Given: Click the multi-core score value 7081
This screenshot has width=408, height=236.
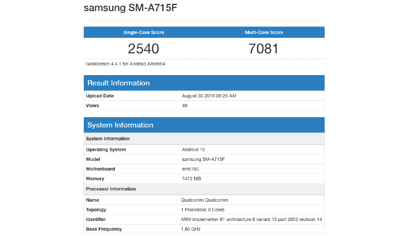Looking at the screenshot, I should point(263,48).
